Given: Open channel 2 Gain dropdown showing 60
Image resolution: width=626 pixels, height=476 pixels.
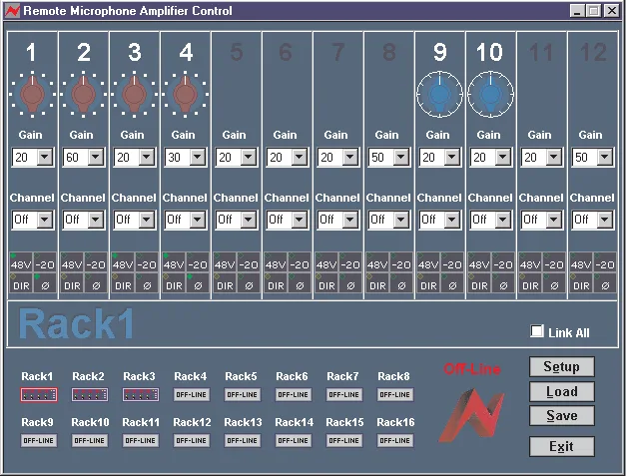Looking at the screenshot, I should [84, 158].
